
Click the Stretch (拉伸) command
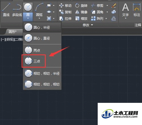click(x=65, y=18)
